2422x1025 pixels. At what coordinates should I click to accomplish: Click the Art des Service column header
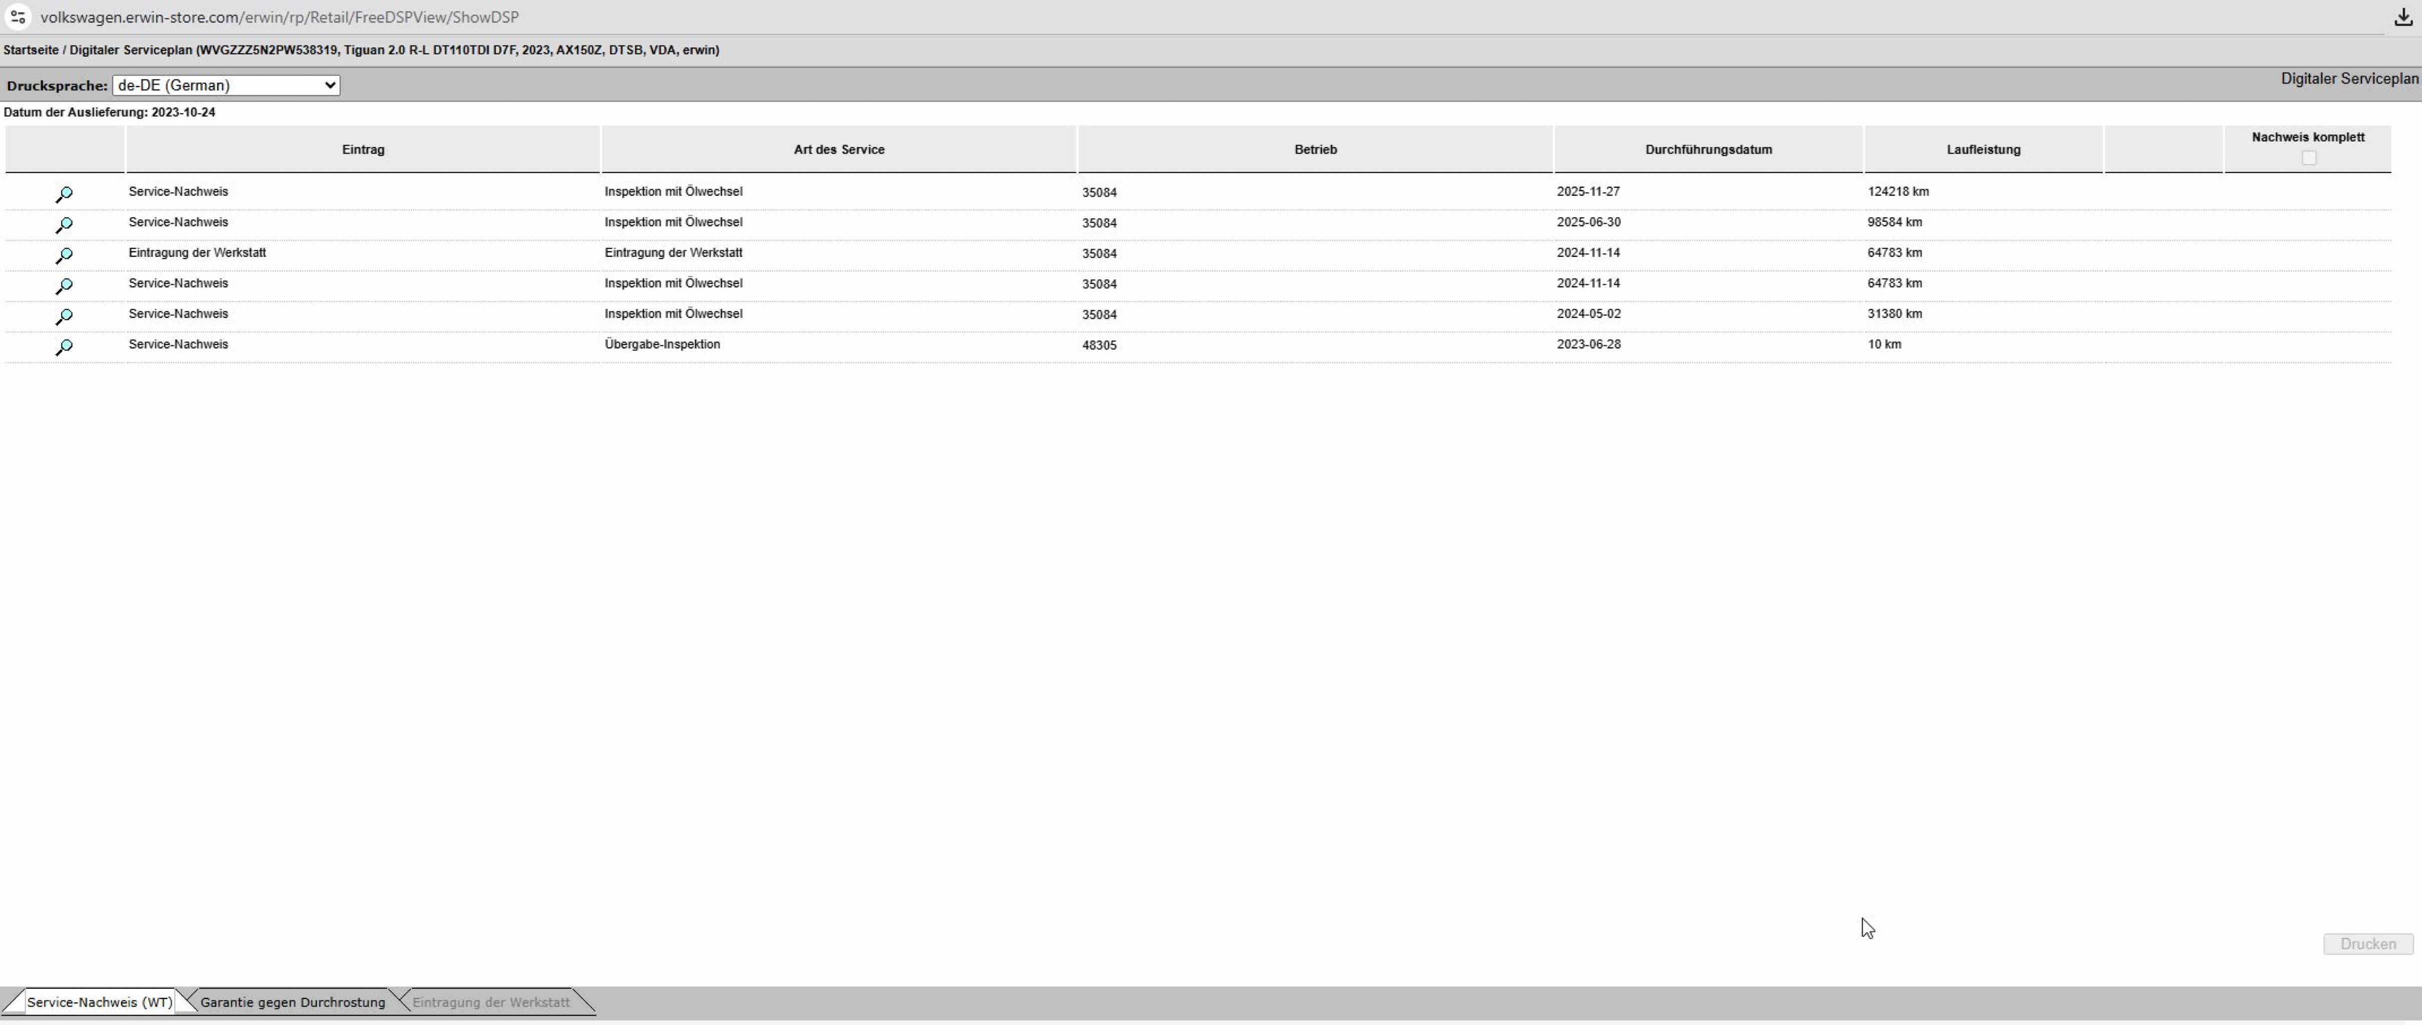point(839,149)
